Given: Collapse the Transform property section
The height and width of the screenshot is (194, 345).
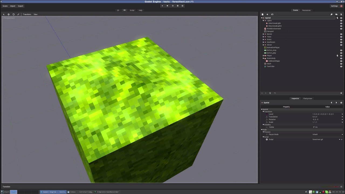Looking at the screenshot, I should [x=263, y=112].
